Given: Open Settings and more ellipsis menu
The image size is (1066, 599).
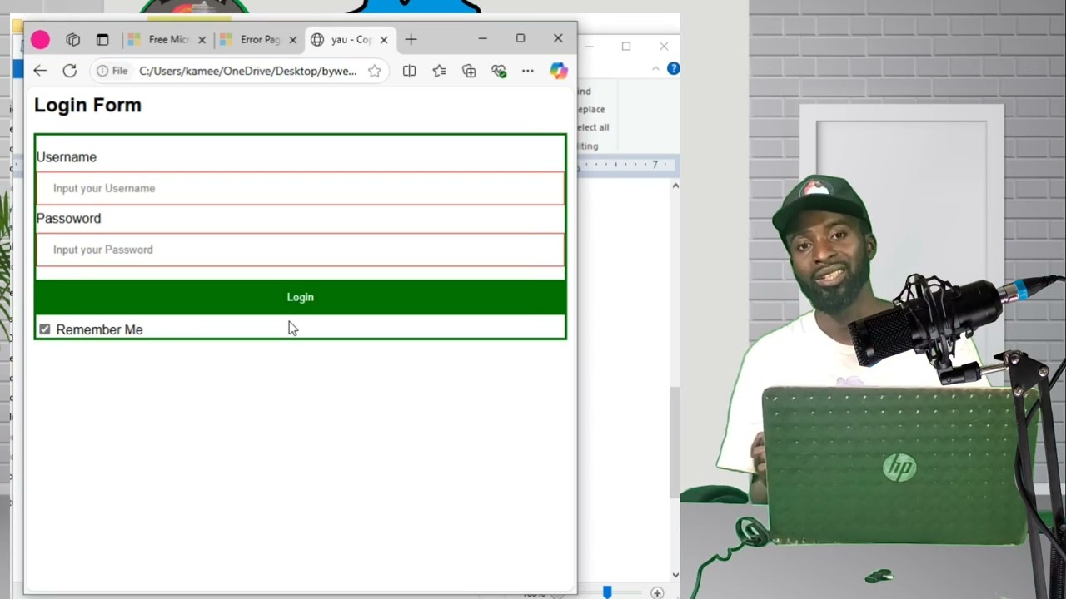Looking at the screenshot, I should 528,71.
